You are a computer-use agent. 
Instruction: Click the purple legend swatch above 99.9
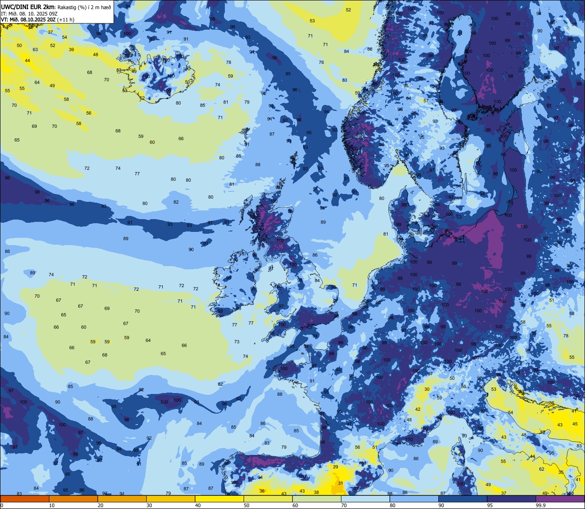[x=560, y=499]
